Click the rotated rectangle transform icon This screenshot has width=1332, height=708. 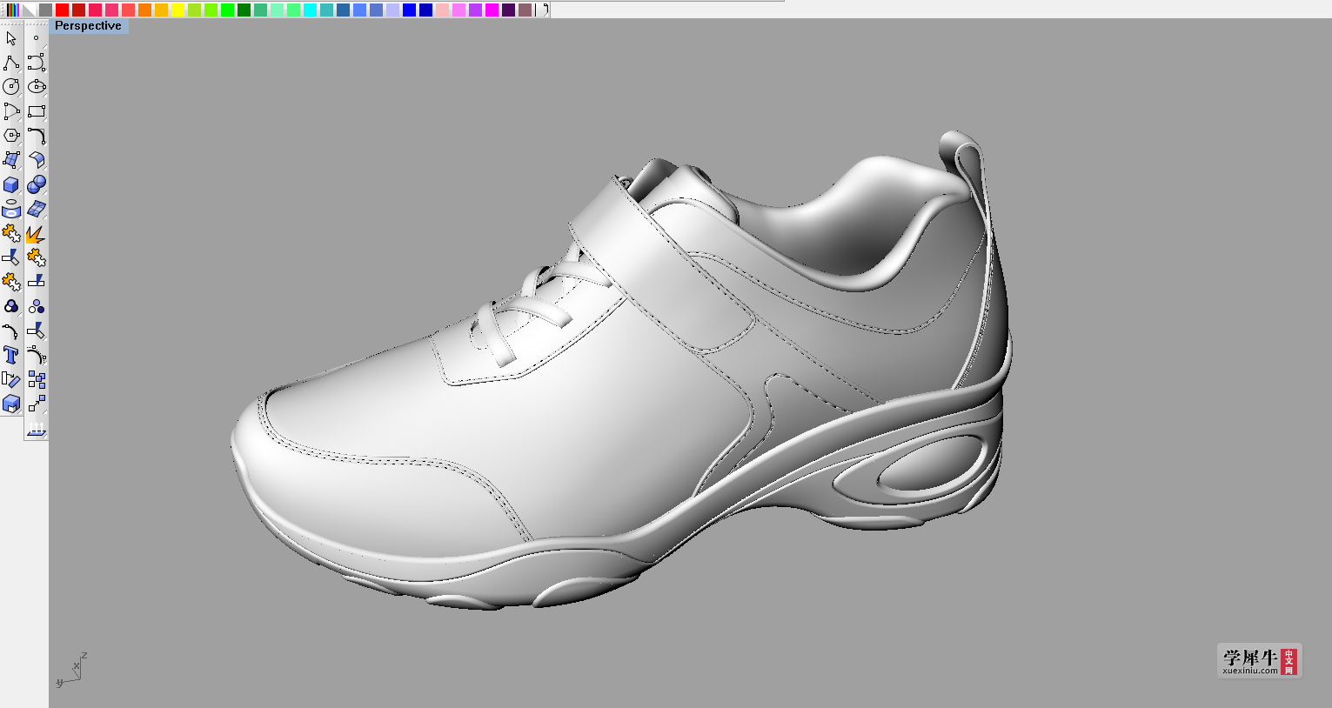tap(11, 379)
